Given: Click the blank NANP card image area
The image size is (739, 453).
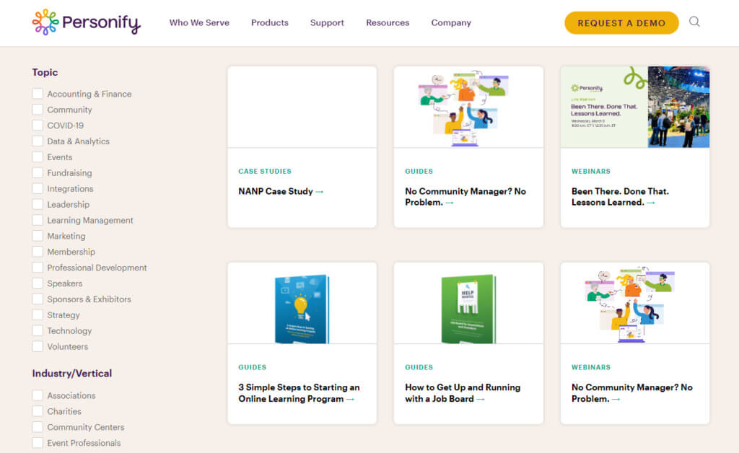Looking at the screenshot, I should click(x=302, y=107).
